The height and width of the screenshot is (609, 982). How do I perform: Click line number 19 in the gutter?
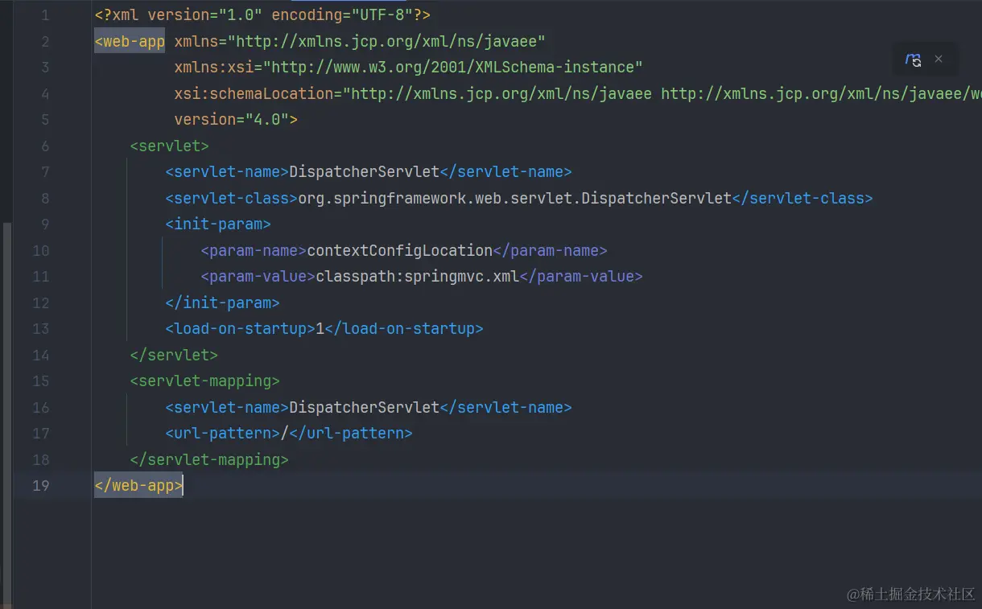[40, 485]
